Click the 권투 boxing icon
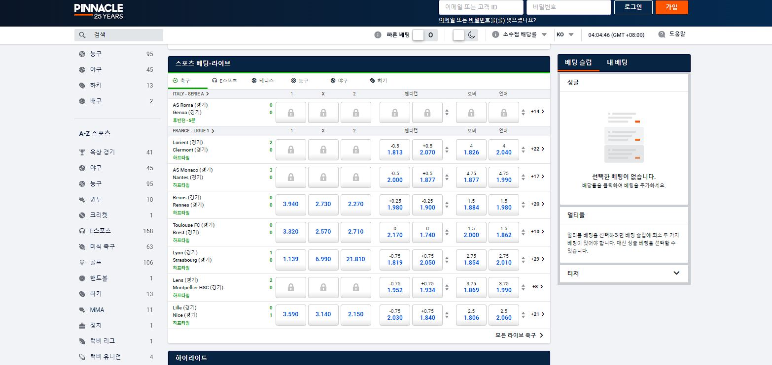This screenshot has height=365, width=772. point(82,200)
